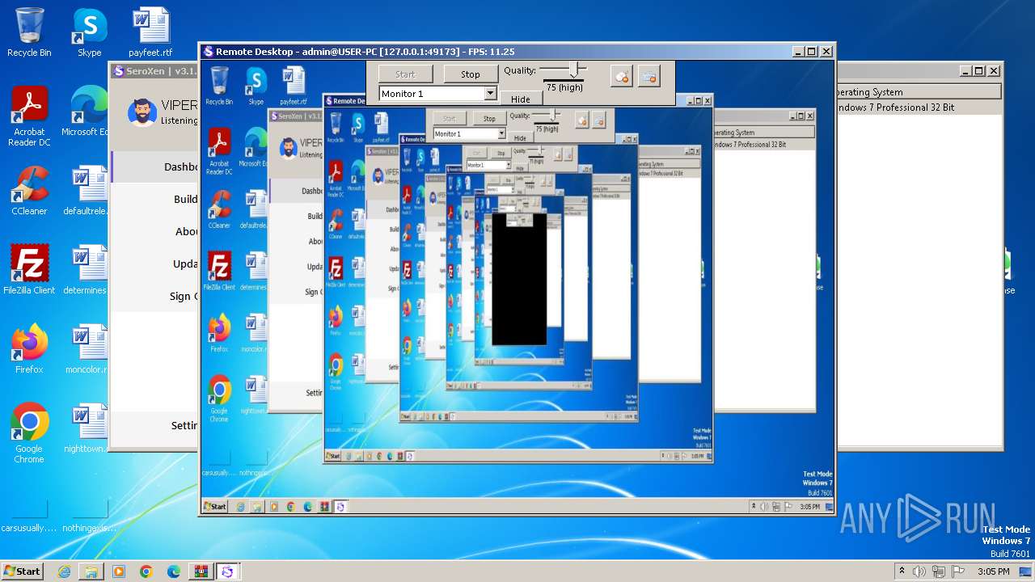The image size is (1035, 582).
Task: Open Recycle Bin on the desktop
Action: click(x=29, y=33)
